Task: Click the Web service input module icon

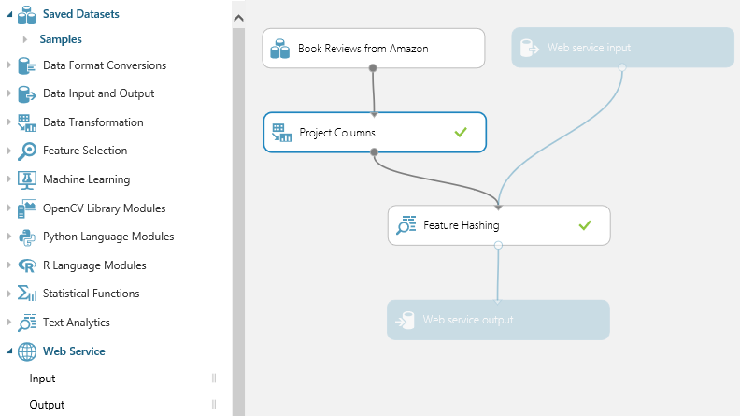Action: tap(529, 48)
